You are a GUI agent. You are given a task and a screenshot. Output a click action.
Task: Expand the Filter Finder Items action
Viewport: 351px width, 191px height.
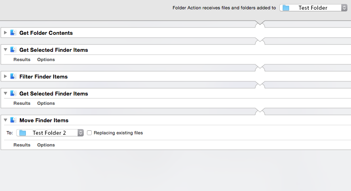(6, 76)
